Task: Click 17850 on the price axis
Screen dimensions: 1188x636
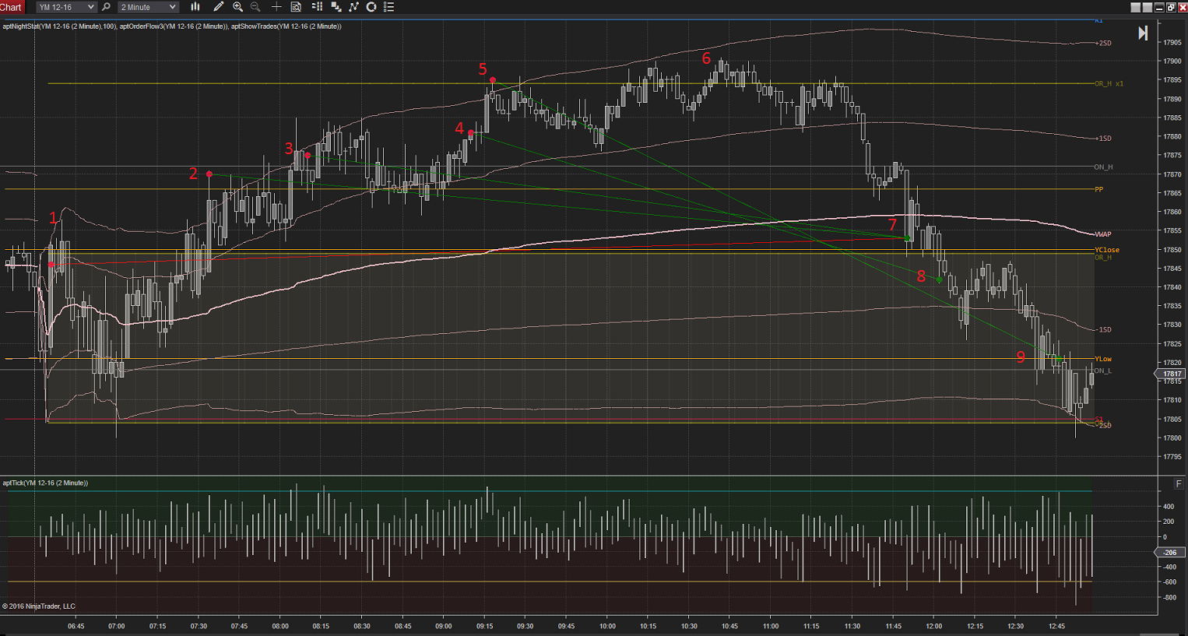Action: (1172, 250)
